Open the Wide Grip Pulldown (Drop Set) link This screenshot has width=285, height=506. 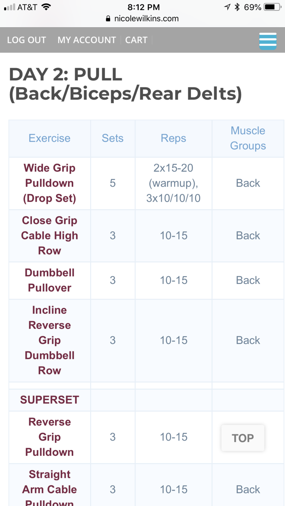click(50, 183)
